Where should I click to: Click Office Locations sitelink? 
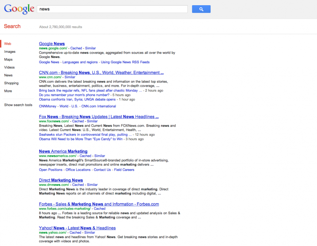(x=78, y=170)
